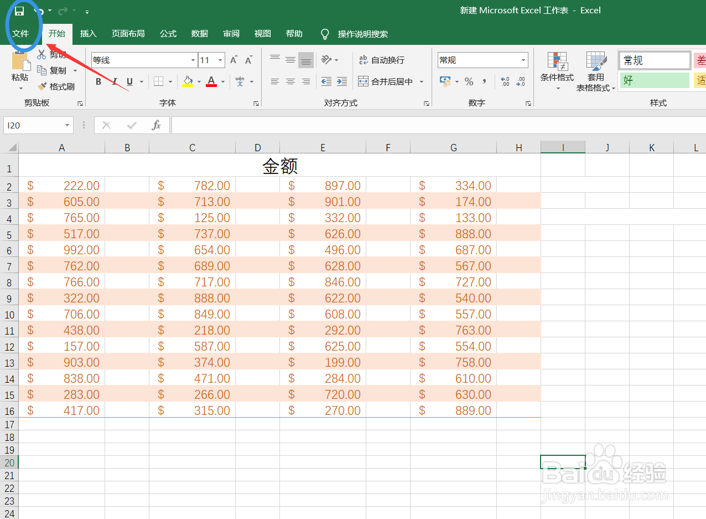The width and height of the screenshot is (706, 519).
Task: Expand the Merge and Center dropdown arrow
Action: tap(422, 81)
